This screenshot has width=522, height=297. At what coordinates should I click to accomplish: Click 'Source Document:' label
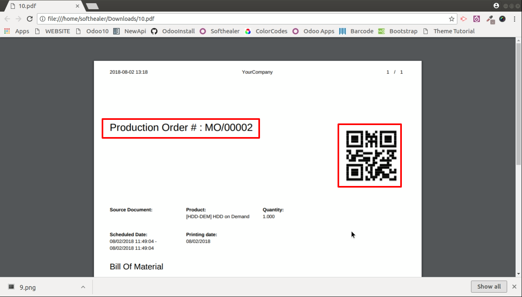[x=131, y=210]
